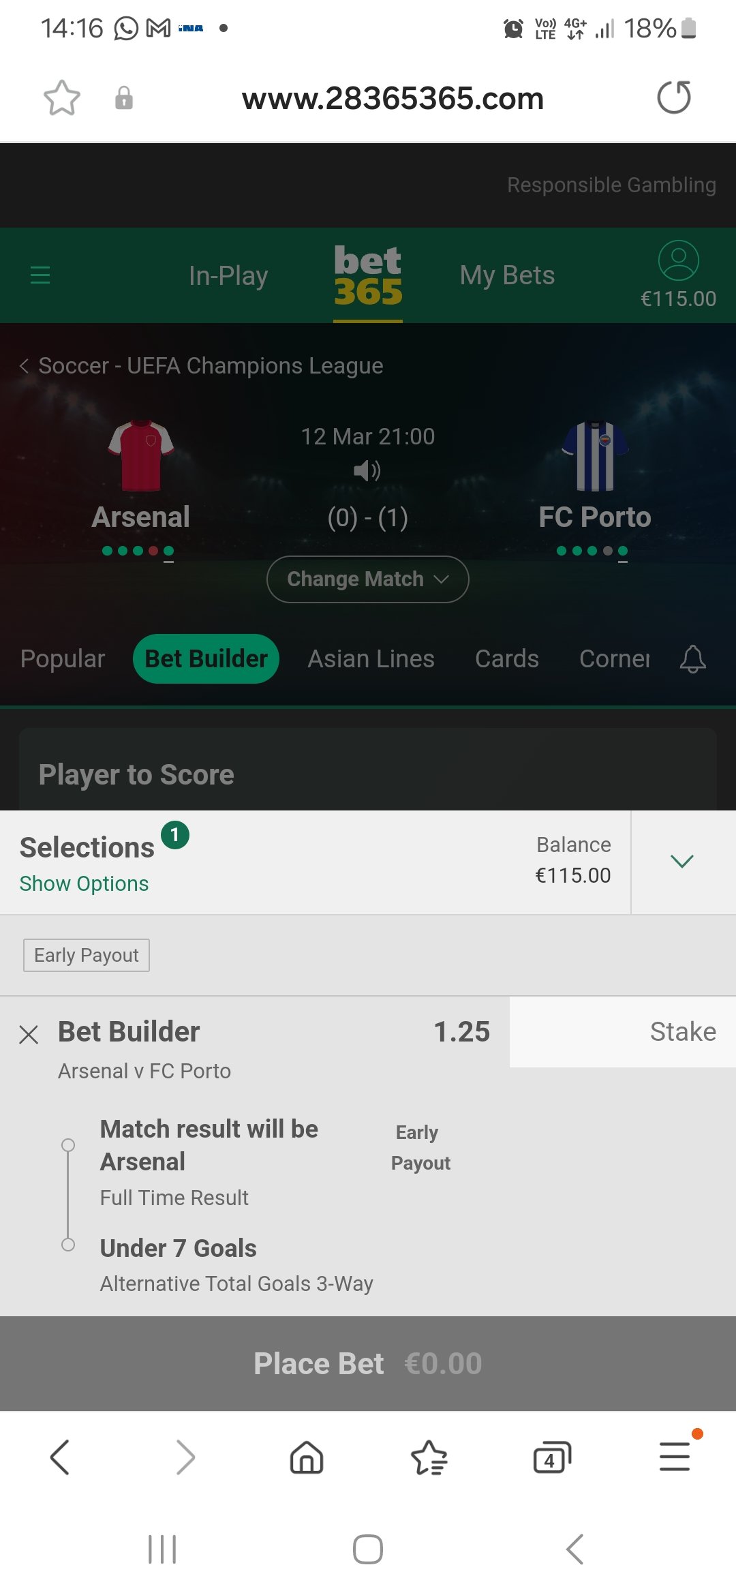Expand the Change Match dropdown

point(367,579)
